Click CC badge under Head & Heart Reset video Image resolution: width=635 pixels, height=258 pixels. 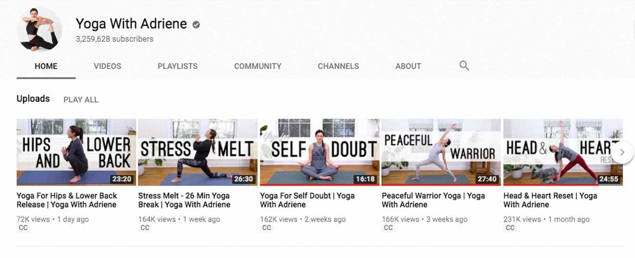point(510,228)
